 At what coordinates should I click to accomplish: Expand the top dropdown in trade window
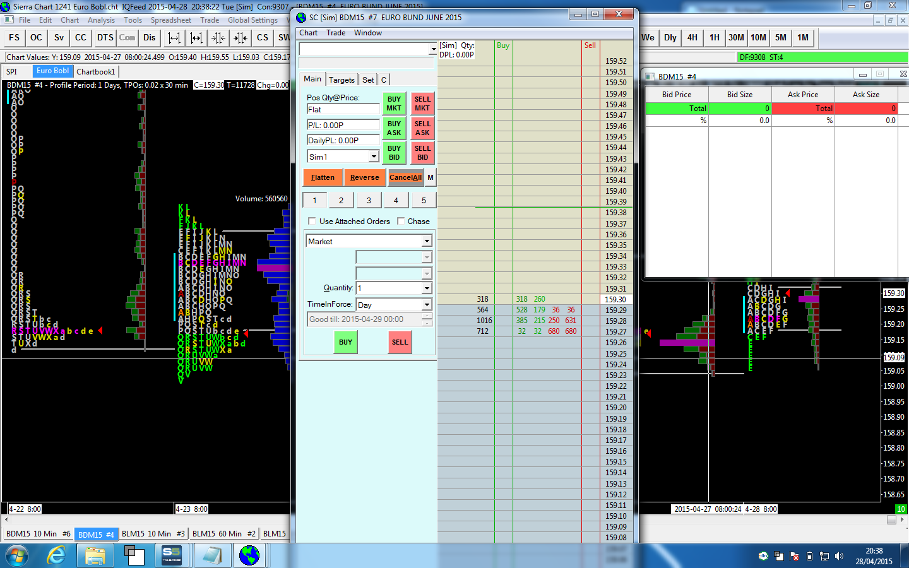433,49
